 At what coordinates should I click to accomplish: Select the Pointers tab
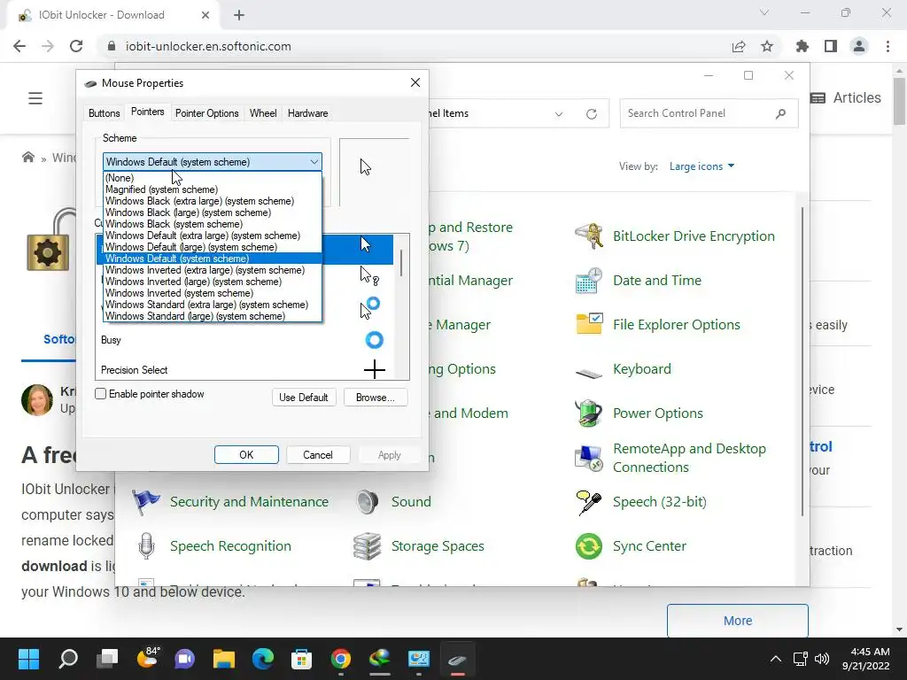pos(148,112)
